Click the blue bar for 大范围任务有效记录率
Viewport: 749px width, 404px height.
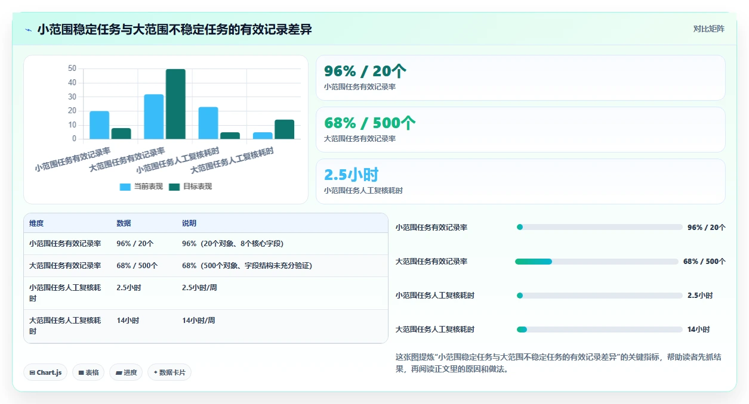[x=154, y=117]
